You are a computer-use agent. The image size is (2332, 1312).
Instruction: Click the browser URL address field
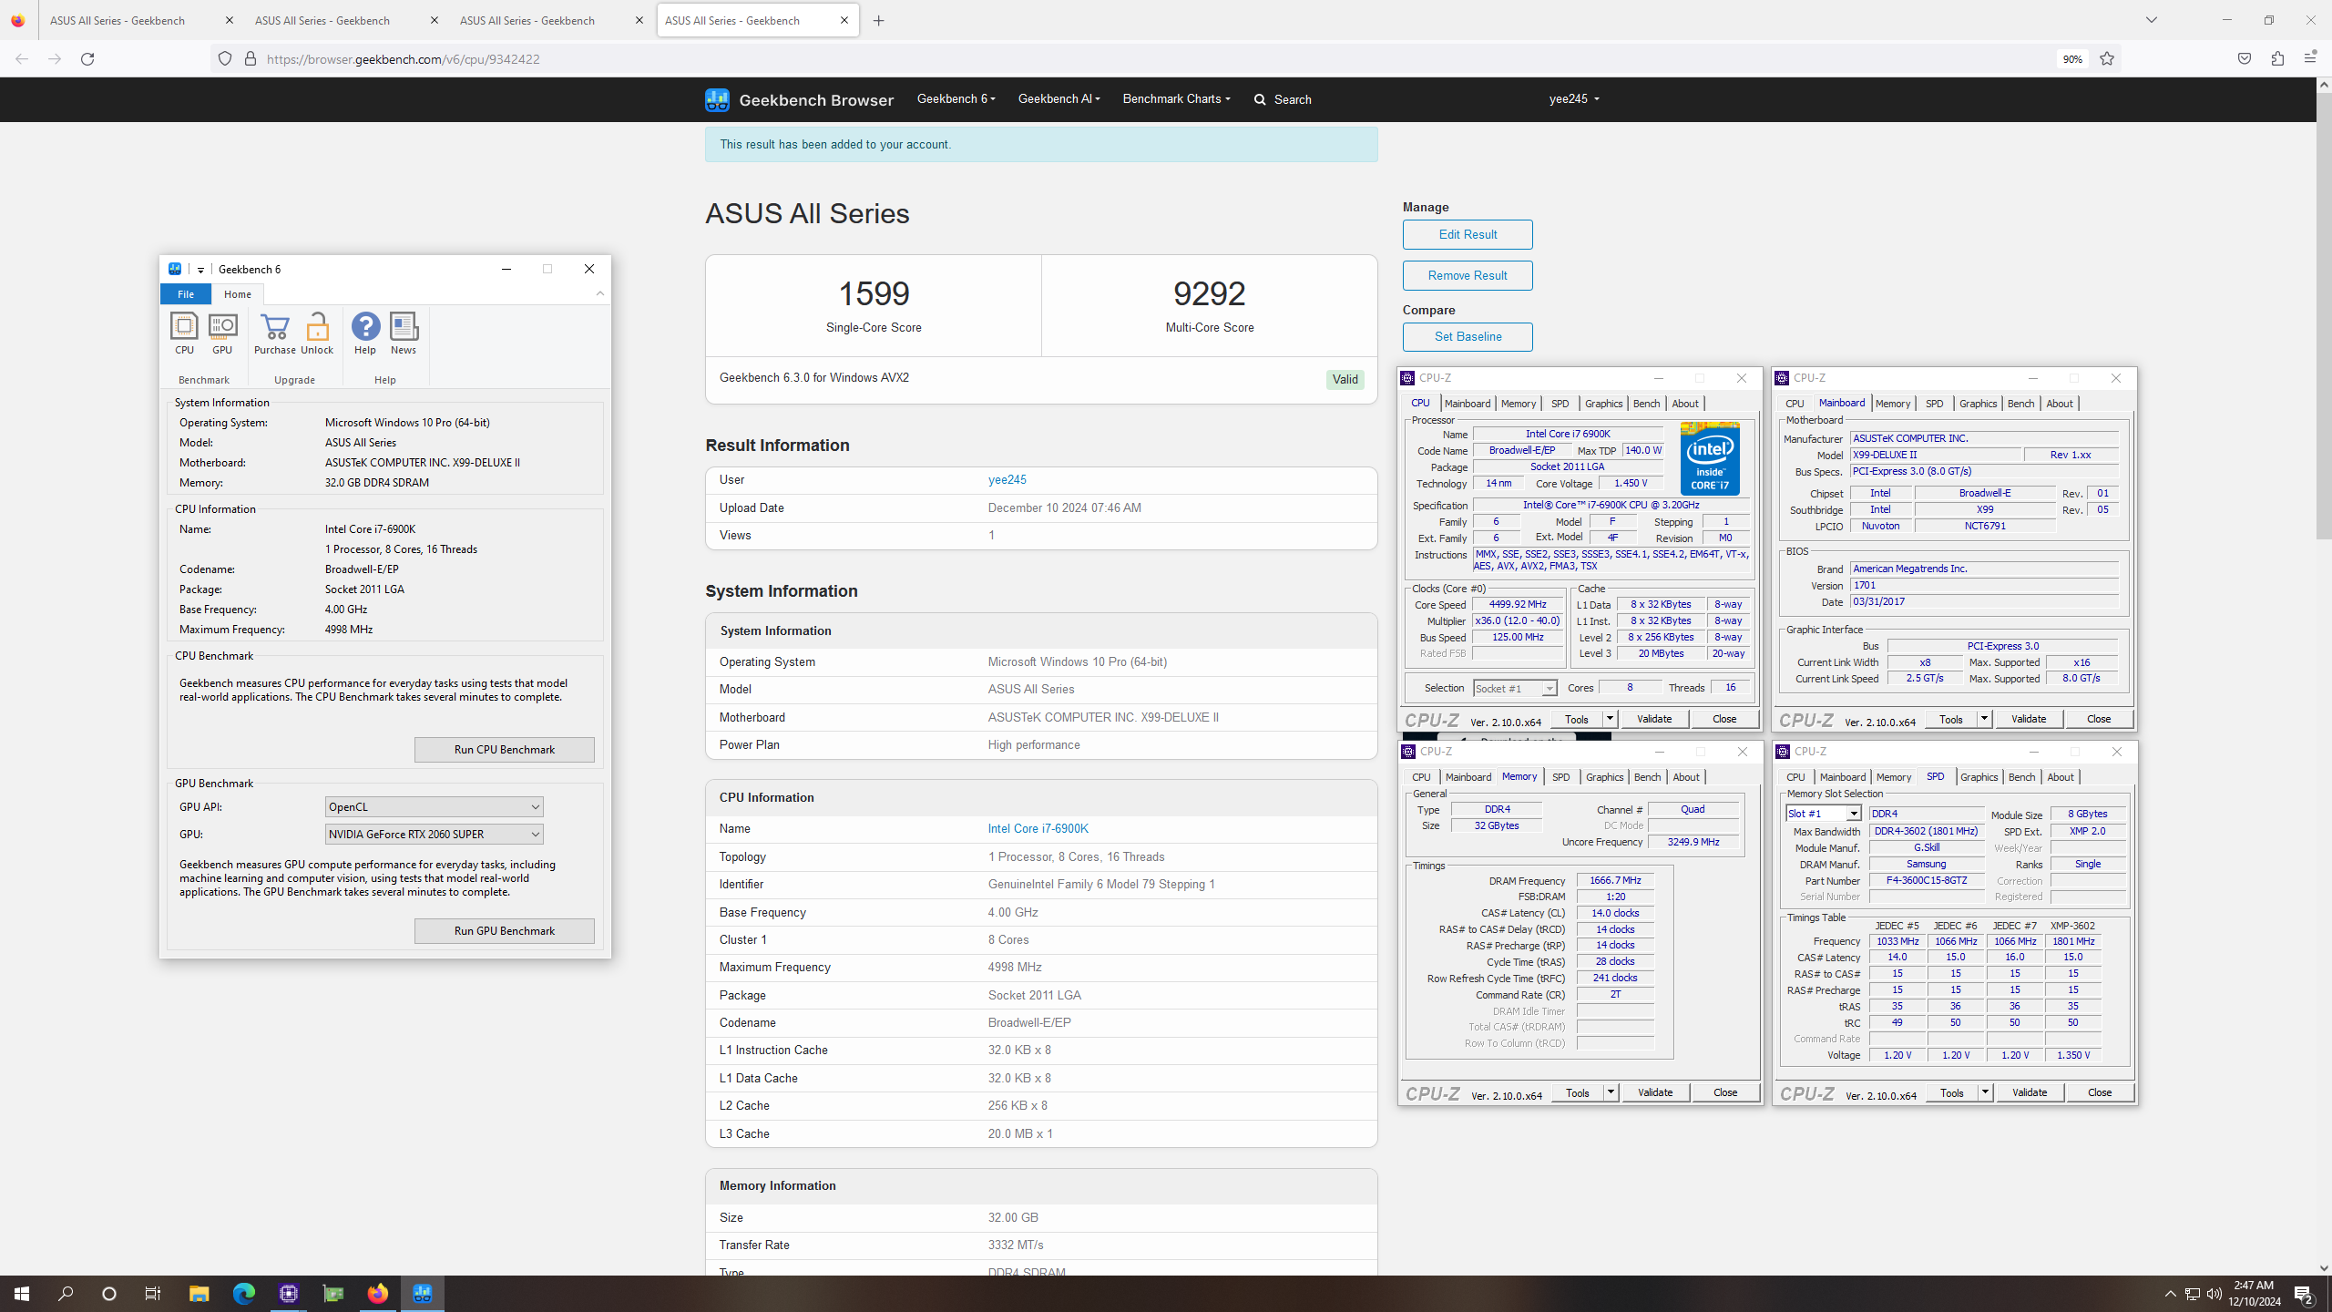(1157, 59)
